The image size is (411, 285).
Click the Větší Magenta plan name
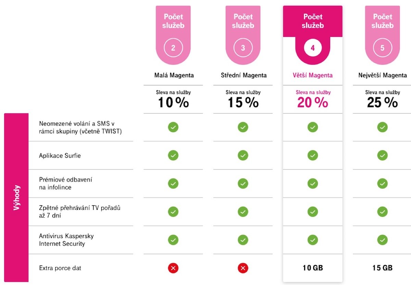[x=312, y=75]
